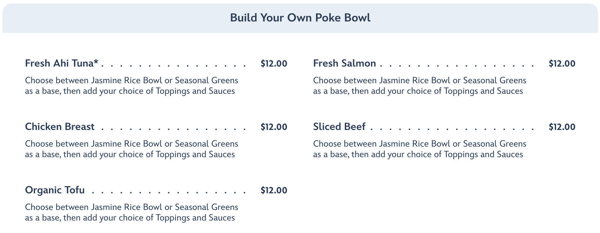The image size is (600, 233).
Task: Pick the Organic Tofu menu item
Action: tap(55, 190)
